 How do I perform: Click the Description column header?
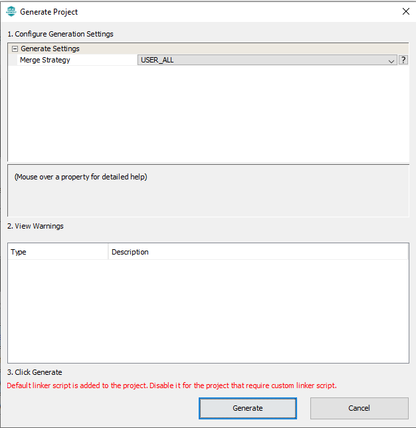[x=130, y=252]
